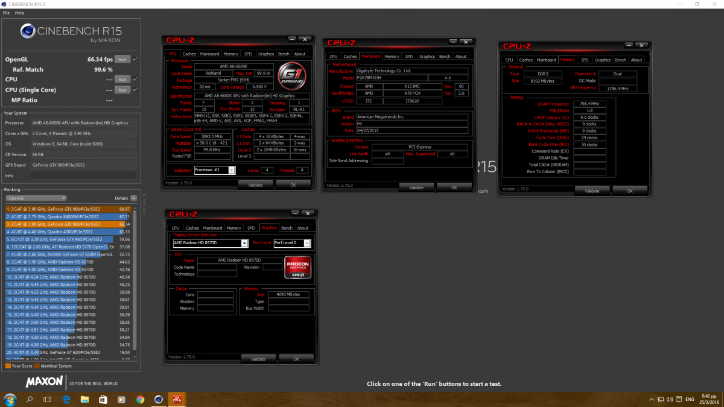Open Ranking OpenGL dropdown
Screen dimensions: 724x407
tap(36, 198)
